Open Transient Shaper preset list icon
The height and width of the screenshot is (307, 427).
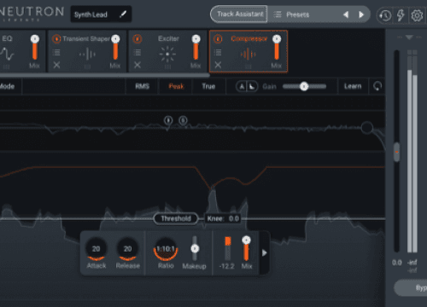tap(56, 52)
